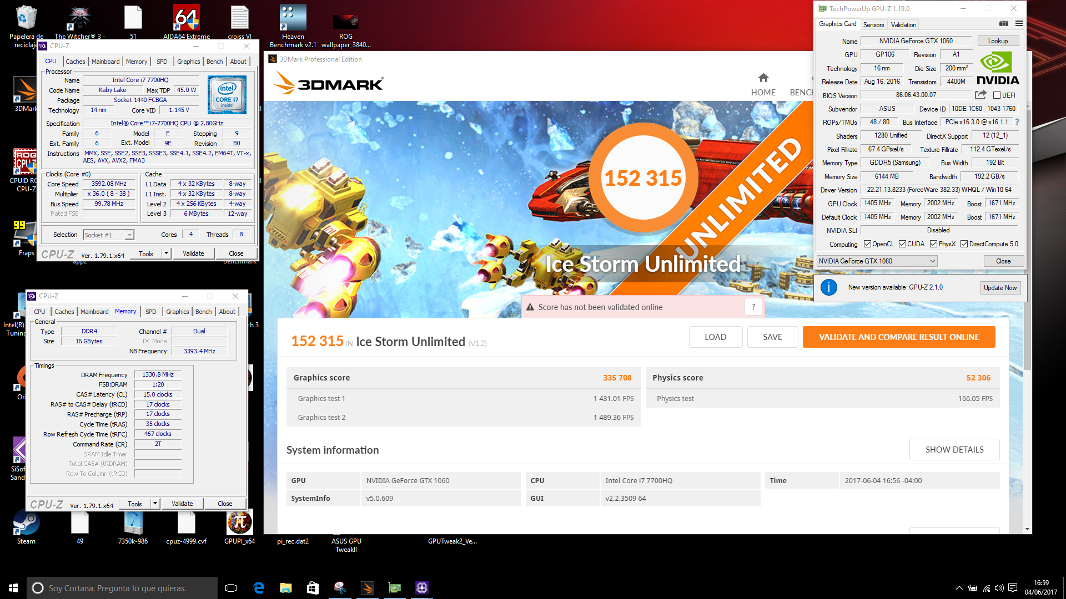Click SHOW DETAILS for system information
Image resolution: width=1066 pixels, height=599 pixels.
pos(954,450)
